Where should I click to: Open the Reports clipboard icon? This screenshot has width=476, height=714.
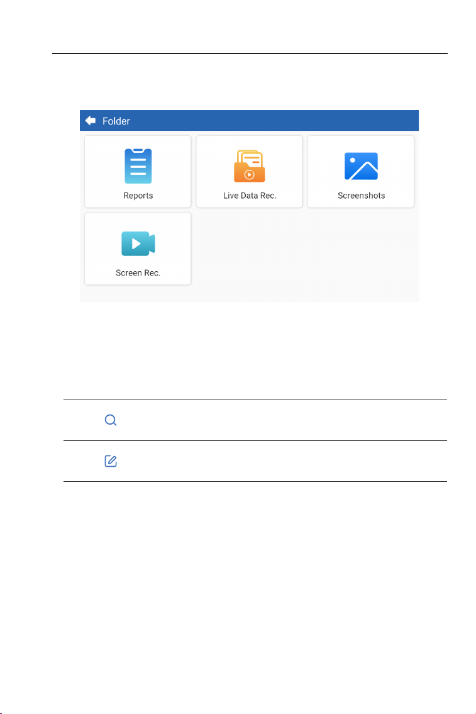tap(138, 165)
